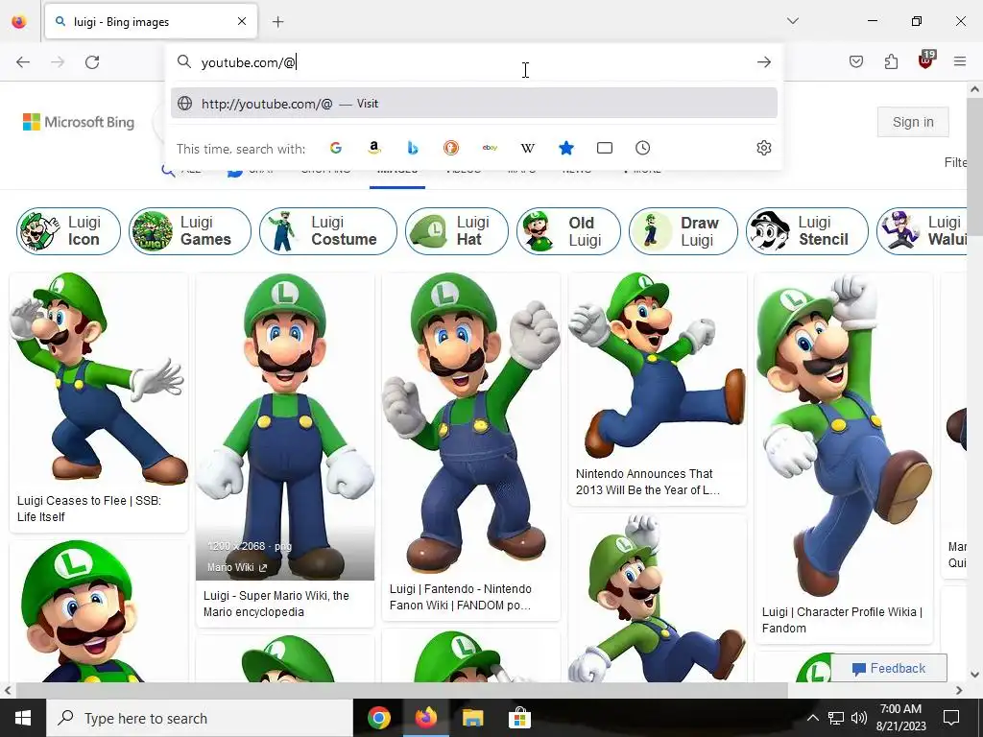Click 'Luigi | Character Profile Wikia' caption
This screenshot has height=737, width=983.
coord(842,620)
